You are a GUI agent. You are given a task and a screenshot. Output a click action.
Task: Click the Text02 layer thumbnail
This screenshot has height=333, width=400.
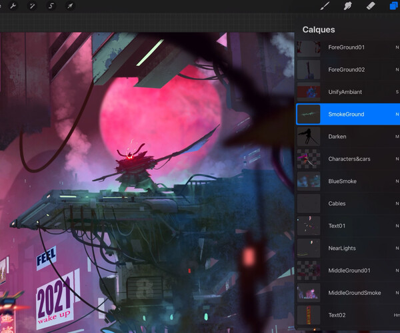[309, 315]
